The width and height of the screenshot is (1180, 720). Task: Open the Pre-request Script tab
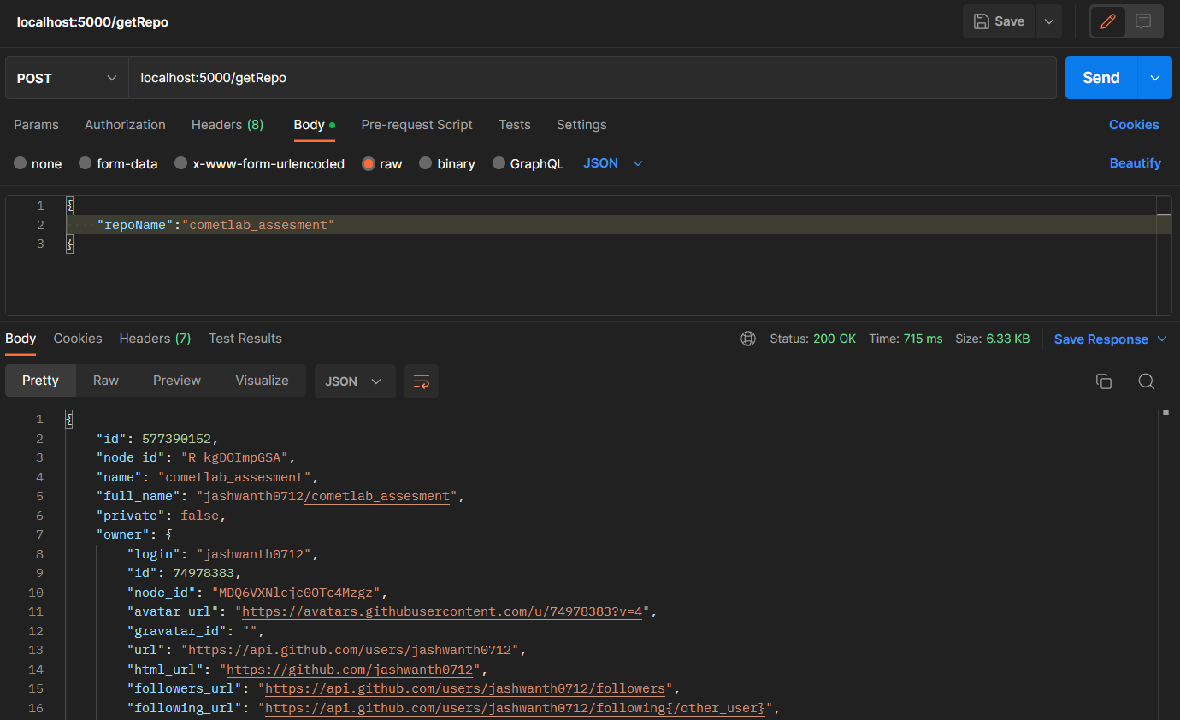[x=416, y=125]
